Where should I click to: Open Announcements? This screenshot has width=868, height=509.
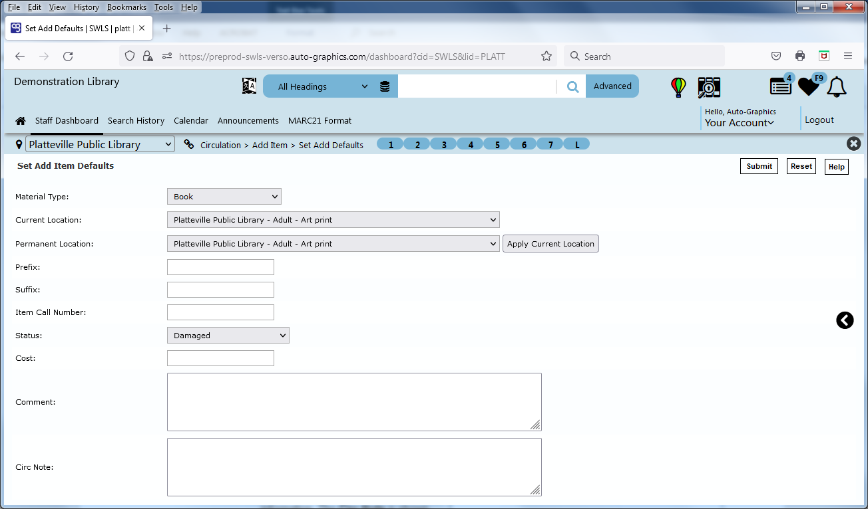248,121
